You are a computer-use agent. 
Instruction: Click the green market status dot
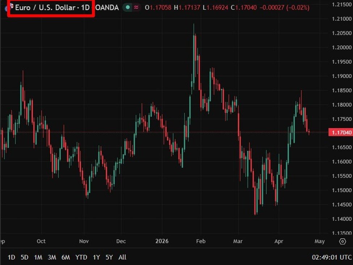pyautogui.click(x=127, y=7)
